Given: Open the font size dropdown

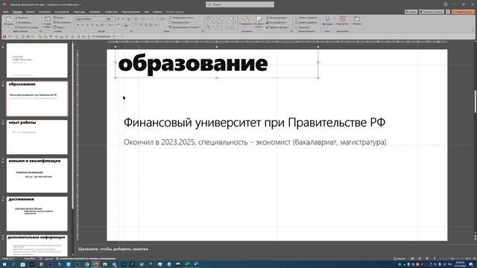Looking at the screenshot, I should tap(114, 19).
